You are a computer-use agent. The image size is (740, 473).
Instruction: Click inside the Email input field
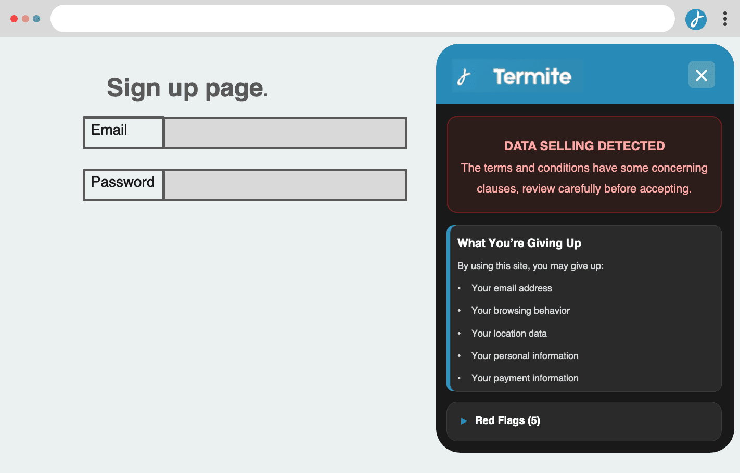285,133
